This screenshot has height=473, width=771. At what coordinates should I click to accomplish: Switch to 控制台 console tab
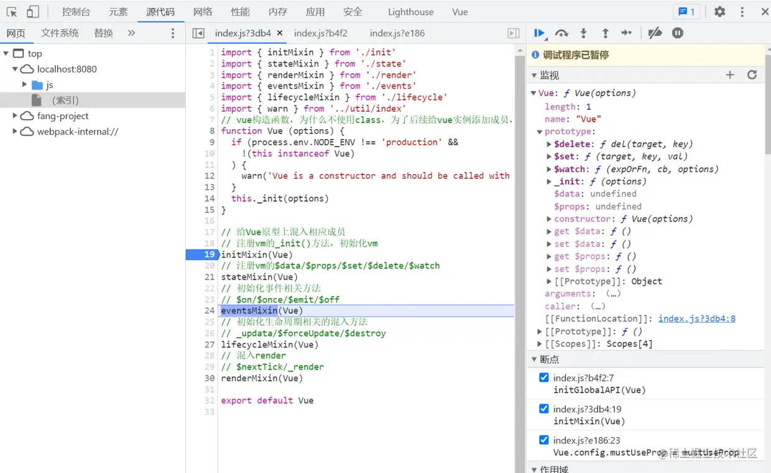coord(76,12)
